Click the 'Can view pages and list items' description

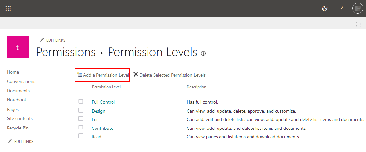pos(243,137)
